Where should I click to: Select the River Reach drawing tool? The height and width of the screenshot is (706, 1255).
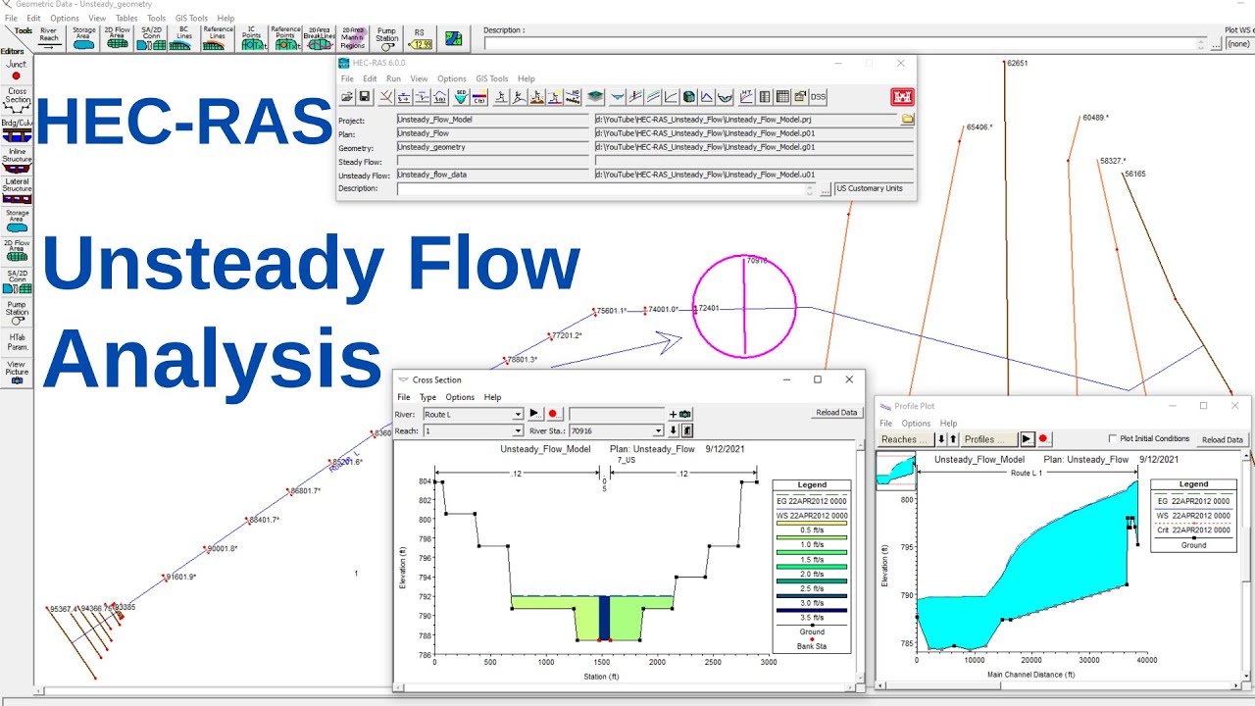pyautogui.click(x=49, y=38)
